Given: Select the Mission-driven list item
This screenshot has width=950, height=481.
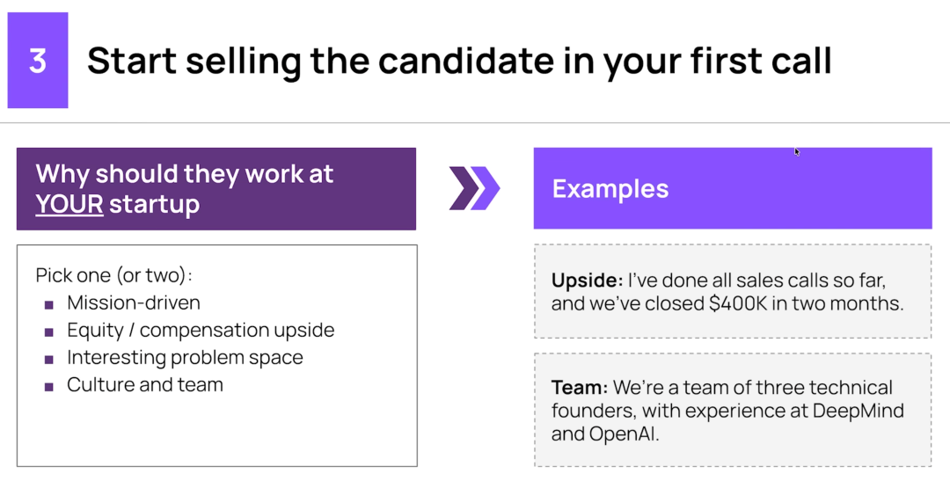Looking at the screenshot, I should click(134, 303).
